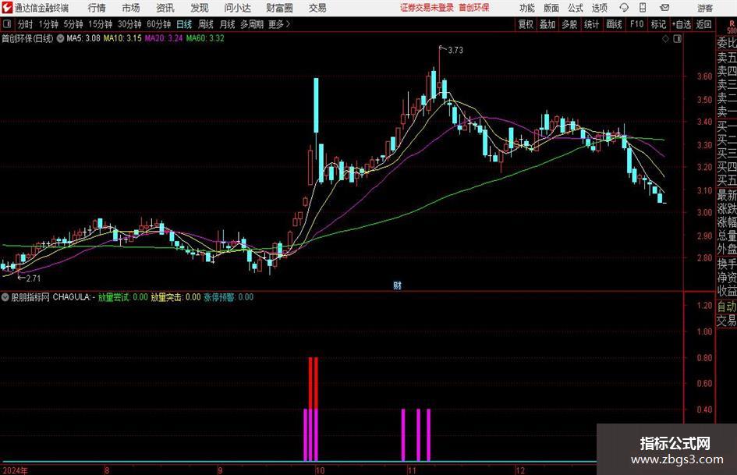This screenshot has height=475, width=737.
Task: Open the mail envelope icon
Action: (664, 8)
